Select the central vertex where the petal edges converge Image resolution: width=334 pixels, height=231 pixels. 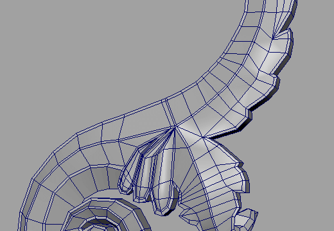[175, 128]
